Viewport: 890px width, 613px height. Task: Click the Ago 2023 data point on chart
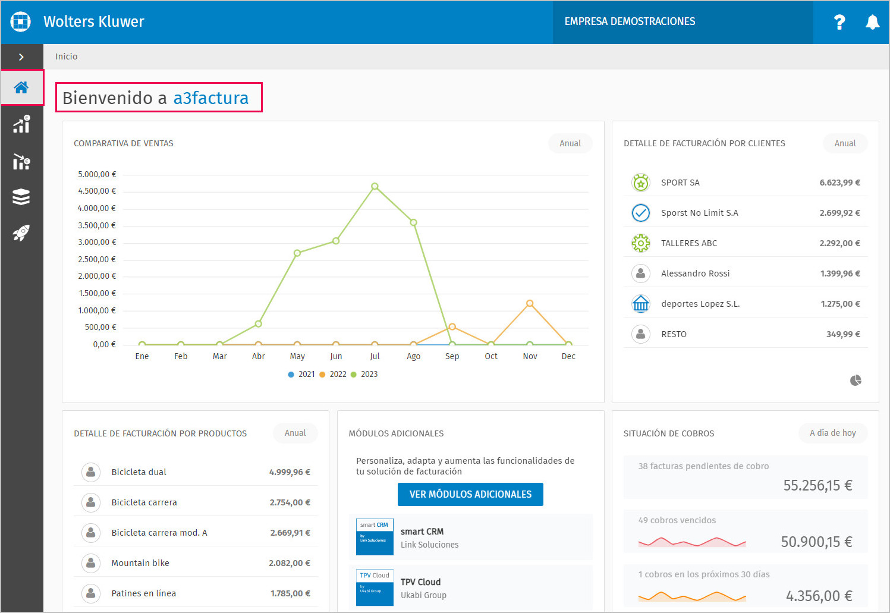pyautogui.click(x=413, y=222)
